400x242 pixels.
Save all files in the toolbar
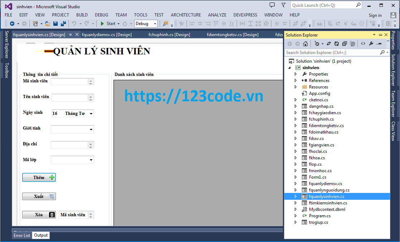pos(63,23)
